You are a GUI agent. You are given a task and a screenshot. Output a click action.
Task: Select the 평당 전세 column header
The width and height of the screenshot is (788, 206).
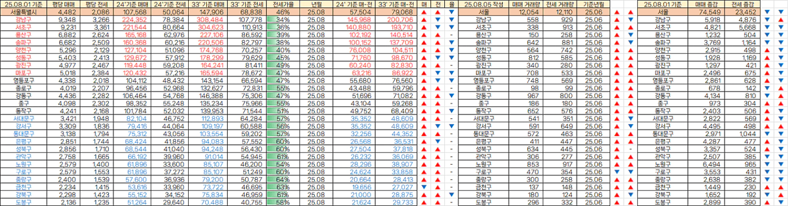point(94,4)
